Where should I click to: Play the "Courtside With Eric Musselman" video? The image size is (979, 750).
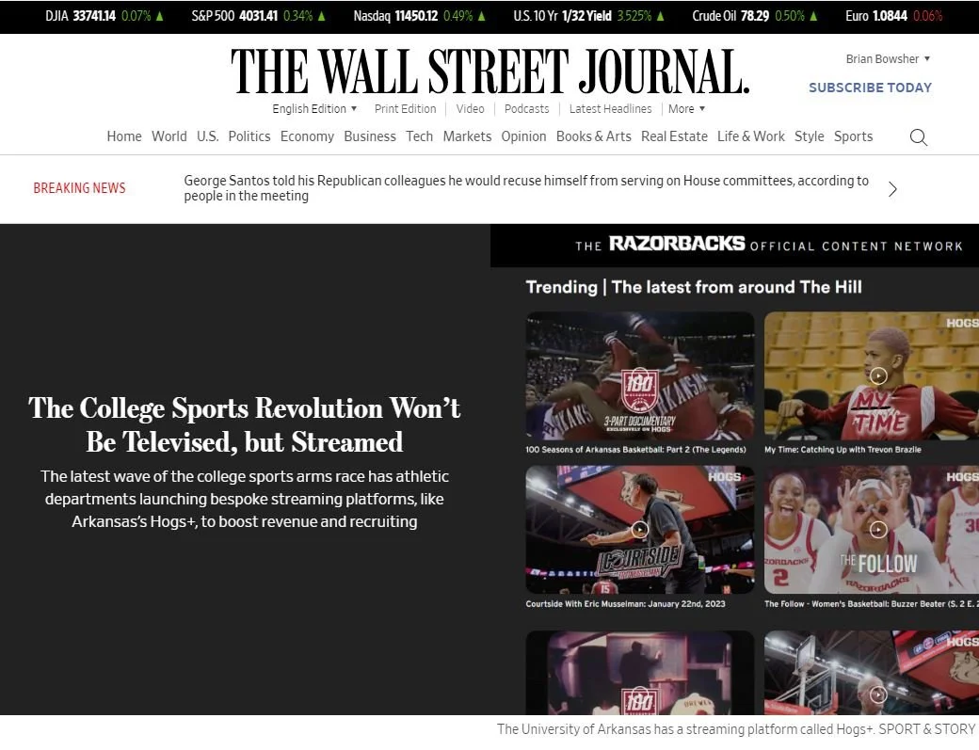click(640, 530)
